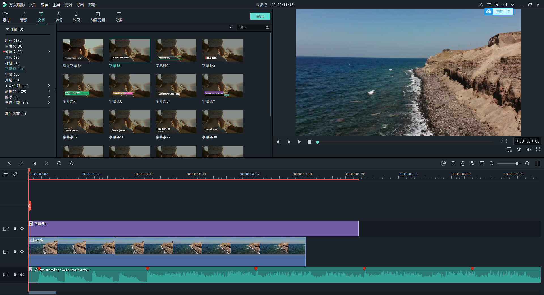Click the preview progress slider

pyautogui.click(x=405, y=142)
